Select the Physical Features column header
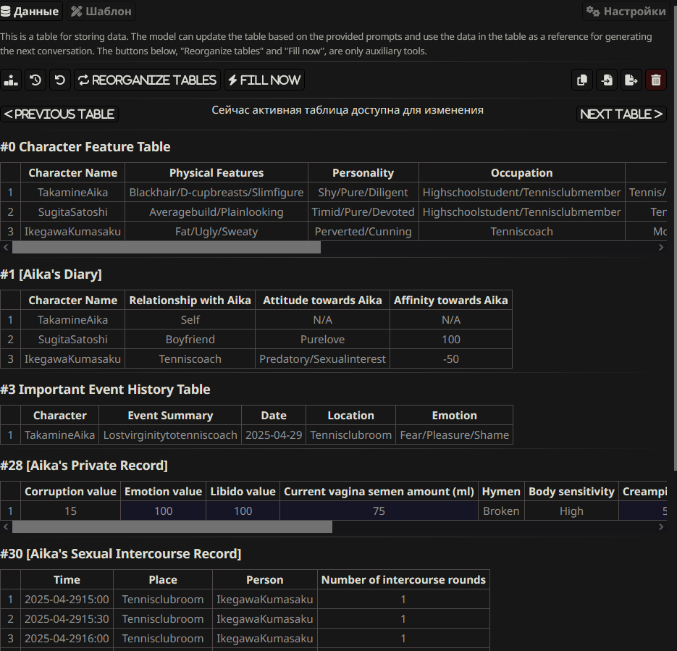The width and height of the screenshot is (677, 651). coord(216,172)
